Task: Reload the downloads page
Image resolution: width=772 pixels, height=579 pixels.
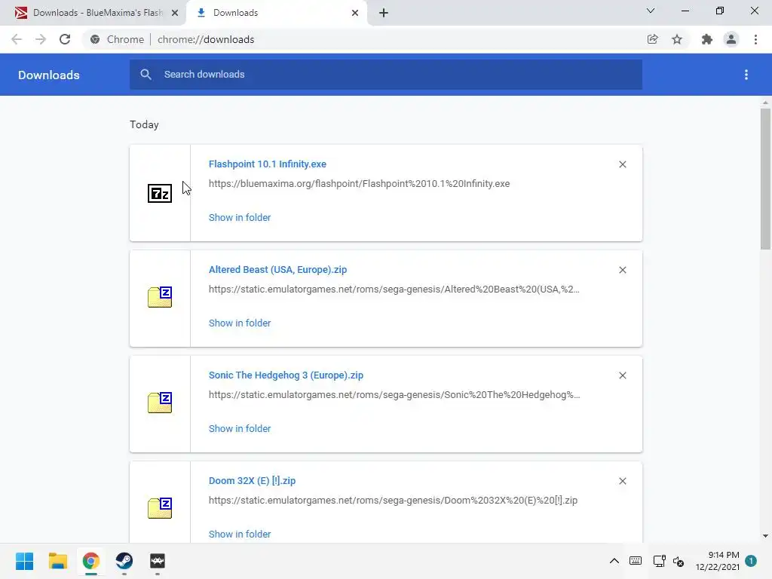Action: [x=65, y=39]
